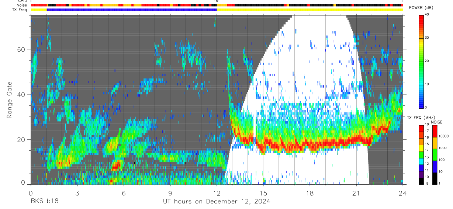This screenshot has width=453, height=209.
Task: Click the 'Range Gate' y-axis label
Action: click(9, 100)
